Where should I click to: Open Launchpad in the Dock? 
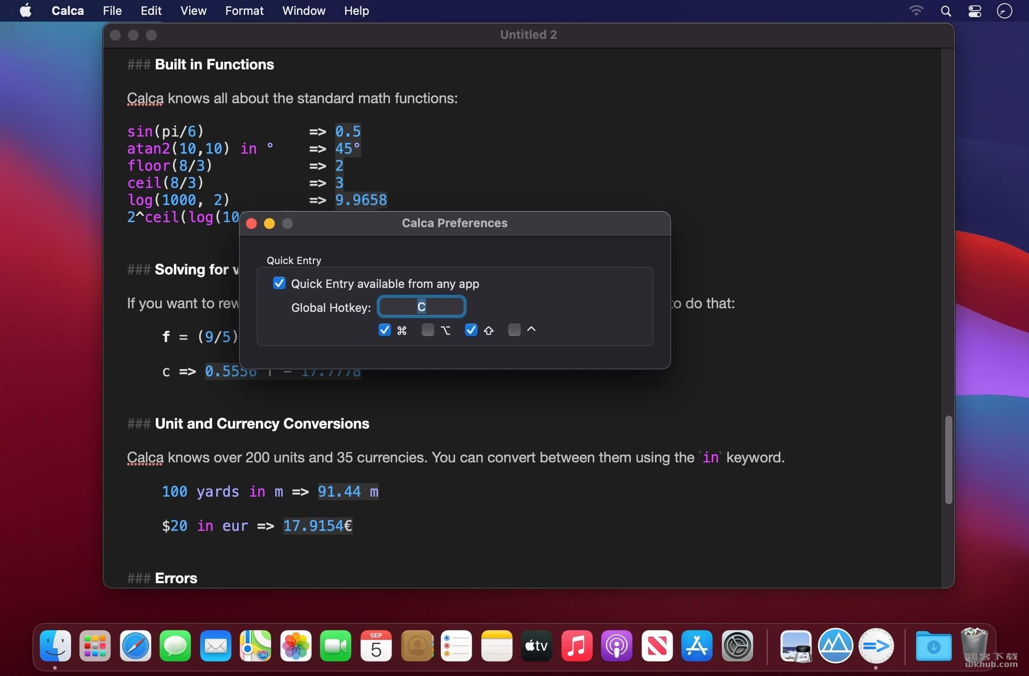(95, 645)
